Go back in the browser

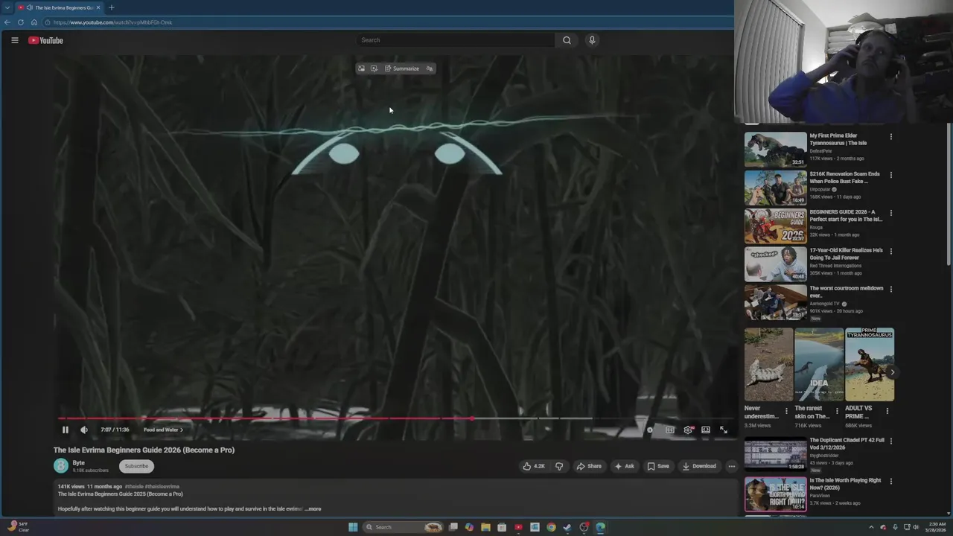tap(7, 22)
